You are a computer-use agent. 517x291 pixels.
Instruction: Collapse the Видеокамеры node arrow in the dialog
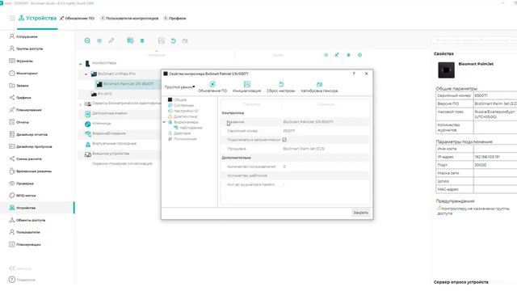(x=164, y=122)
